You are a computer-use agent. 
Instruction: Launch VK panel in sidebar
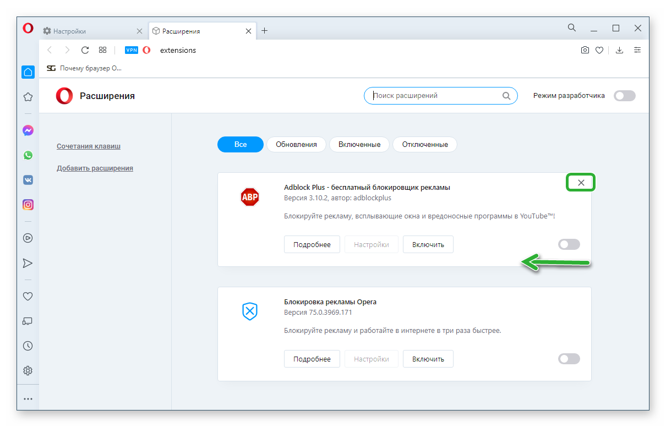pos(28,180)
